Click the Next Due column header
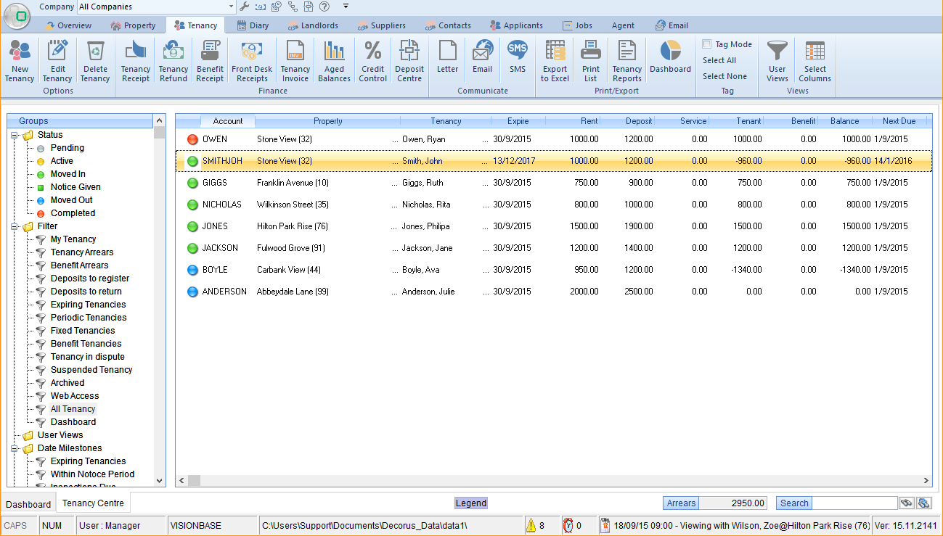 899,121
